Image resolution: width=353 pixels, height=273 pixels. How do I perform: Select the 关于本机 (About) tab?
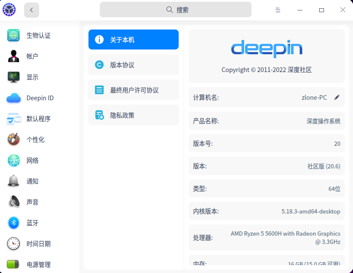[133, 39]
